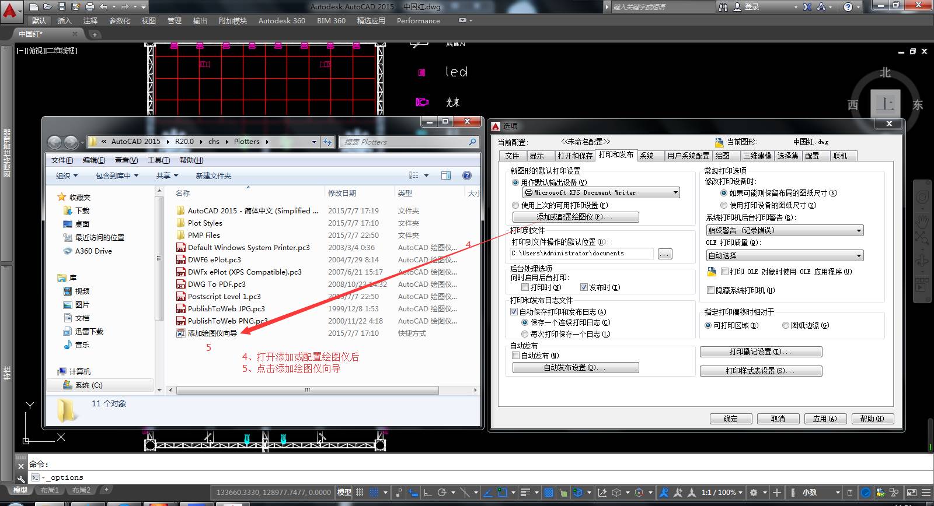934x506 pixels.
Task: Click the customization gear in status bar
Action: click(x=753, y=493)
